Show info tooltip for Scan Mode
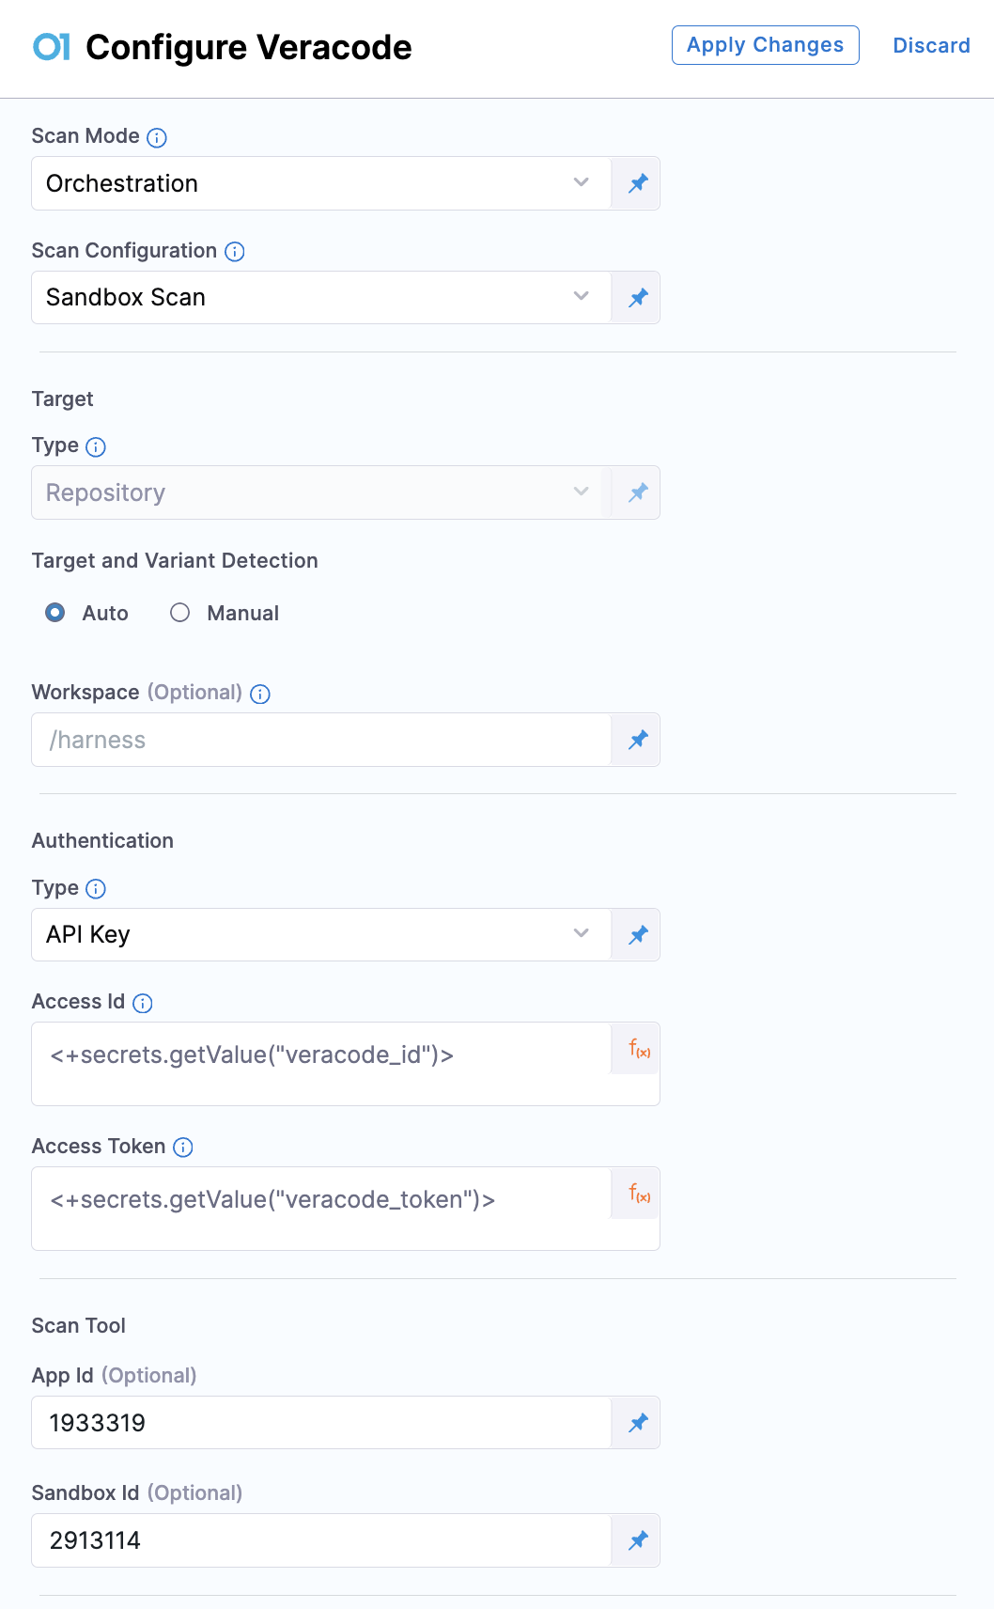Screen dimensions: 994x1609 tap(157, 137)
